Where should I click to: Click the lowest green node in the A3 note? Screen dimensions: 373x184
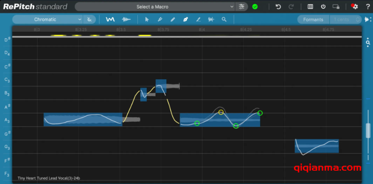[236, 126]
